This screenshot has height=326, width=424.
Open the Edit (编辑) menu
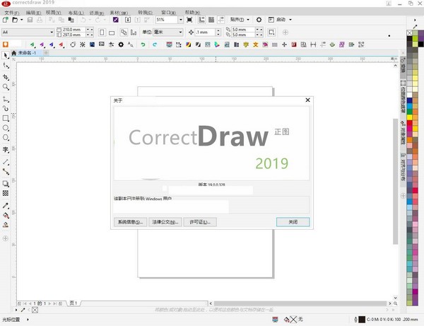pos(33,13)
